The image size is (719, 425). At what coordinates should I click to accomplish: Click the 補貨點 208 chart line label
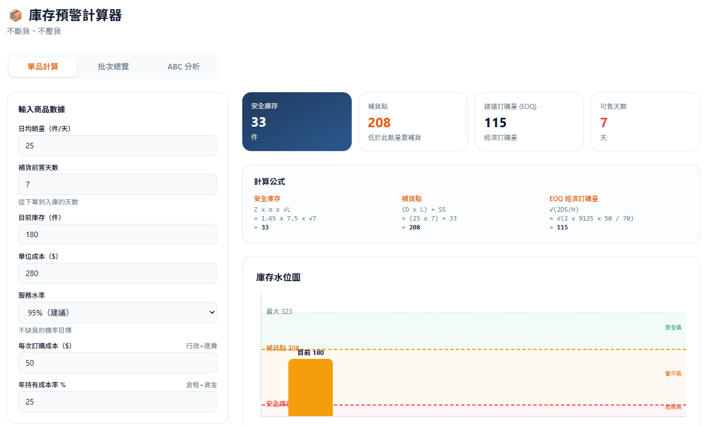[x=282, y=348]
